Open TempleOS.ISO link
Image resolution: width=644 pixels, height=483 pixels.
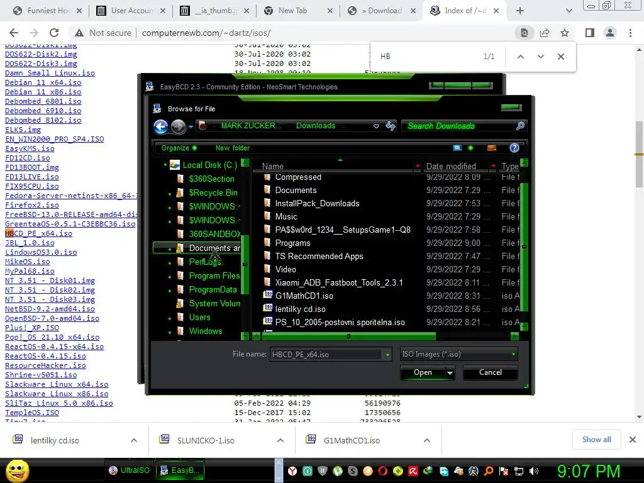pyautogui.click(x=32, y=413)
